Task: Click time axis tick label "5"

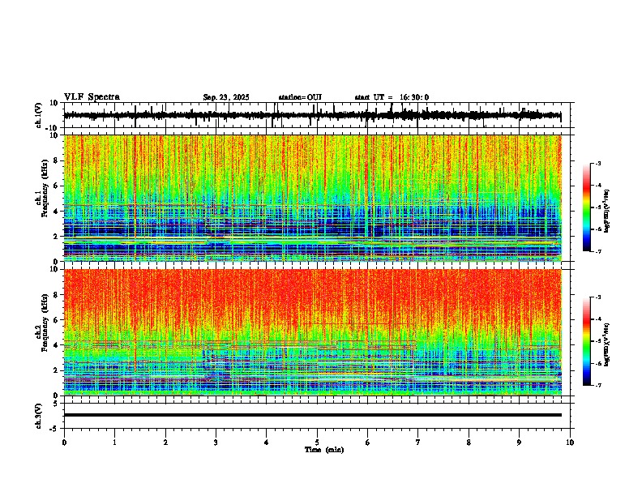Action: 317,443
